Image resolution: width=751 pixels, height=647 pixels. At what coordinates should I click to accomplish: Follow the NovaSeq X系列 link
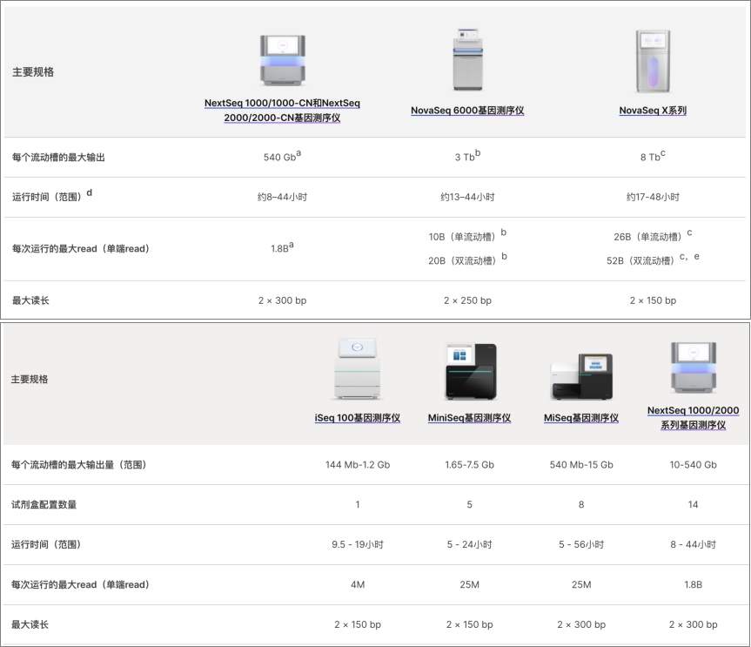[x=653, y=111]
